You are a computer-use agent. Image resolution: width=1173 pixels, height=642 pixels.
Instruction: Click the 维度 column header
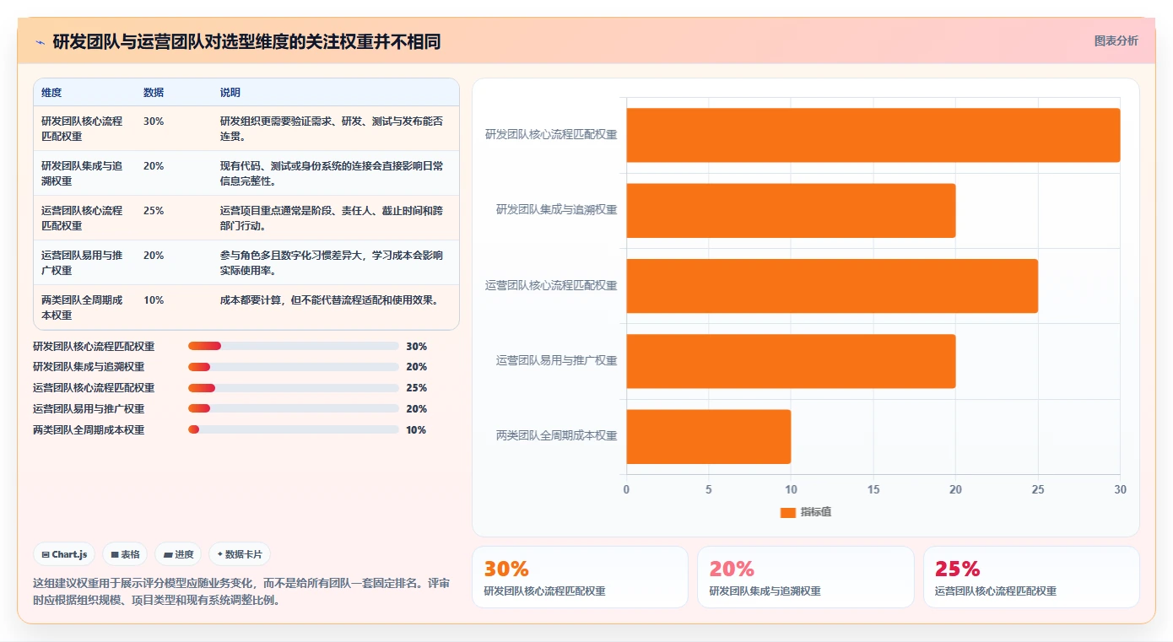click(x=51, y=93)
